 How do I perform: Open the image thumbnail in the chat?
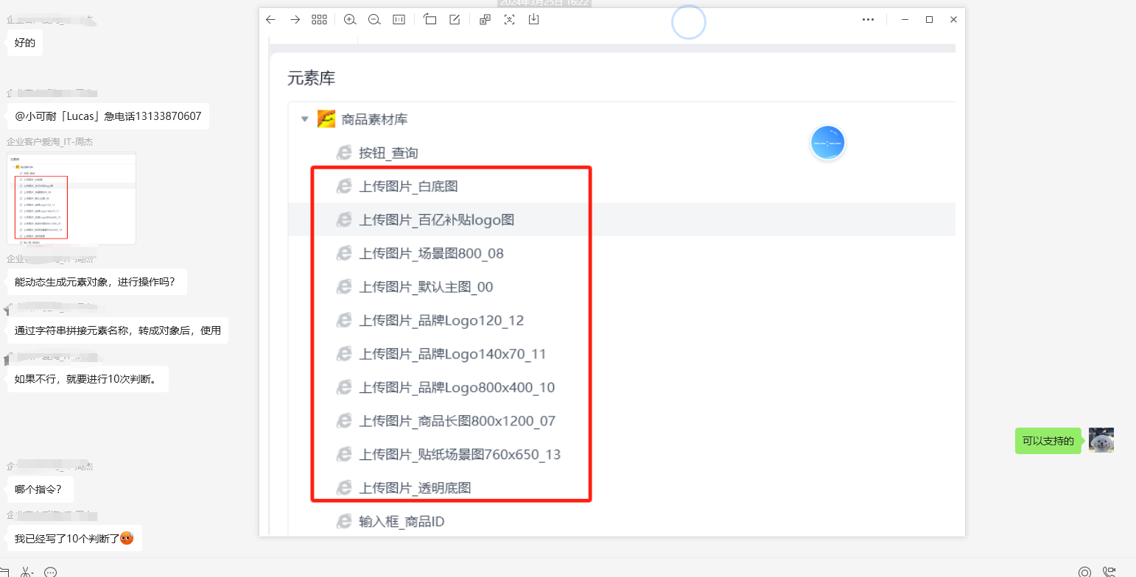71,198
